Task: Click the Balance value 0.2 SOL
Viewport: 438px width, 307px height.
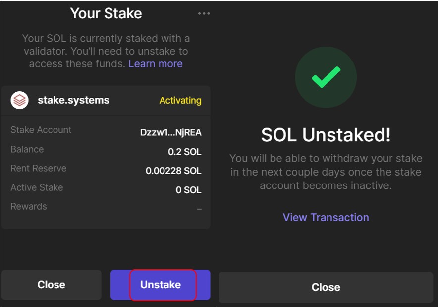Action: click(184, 152)
